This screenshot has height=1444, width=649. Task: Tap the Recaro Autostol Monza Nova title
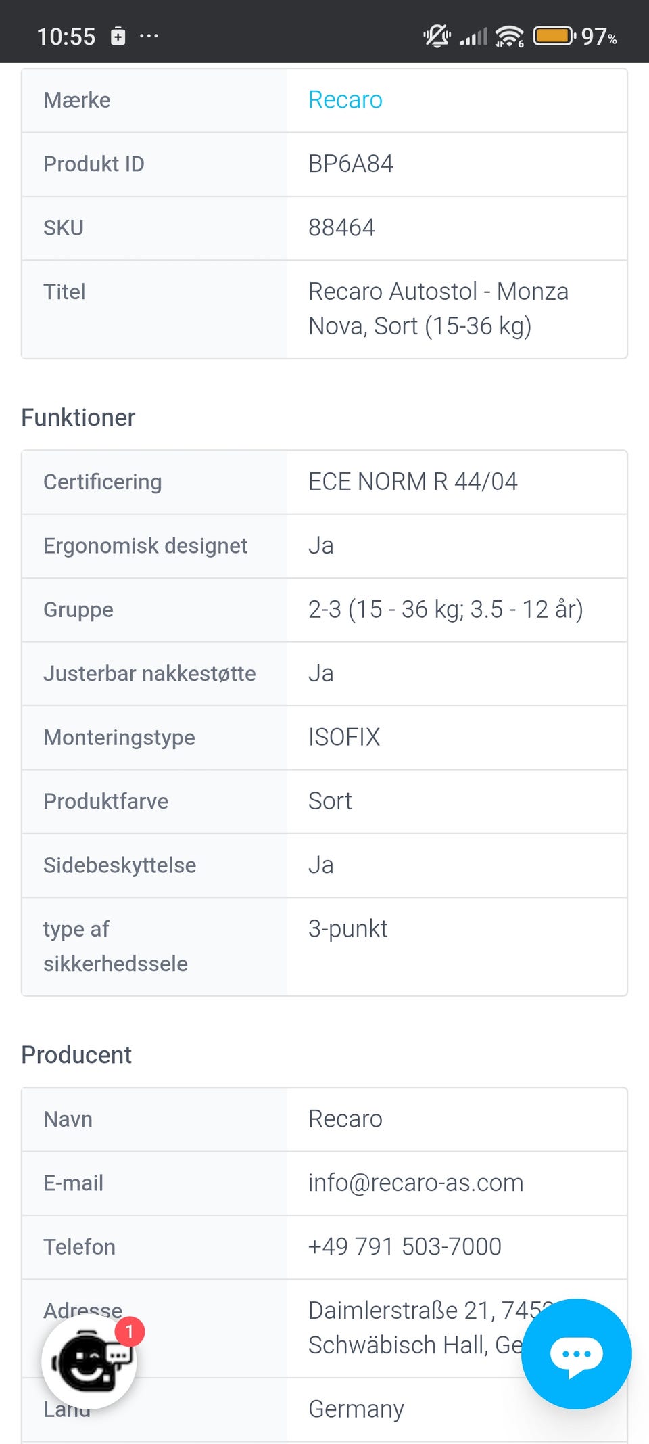click(x=438, y=309)
